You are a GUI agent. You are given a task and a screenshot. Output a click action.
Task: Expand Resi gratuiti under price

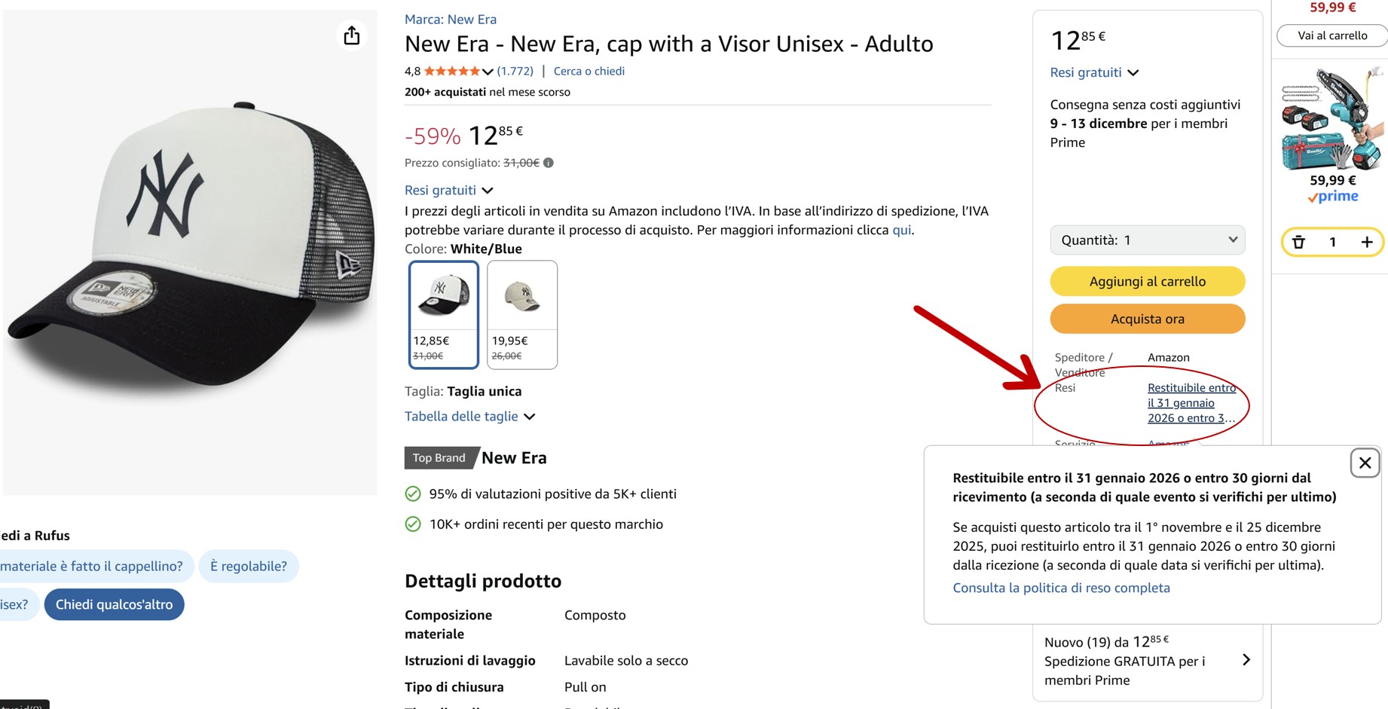click(448, 191)
